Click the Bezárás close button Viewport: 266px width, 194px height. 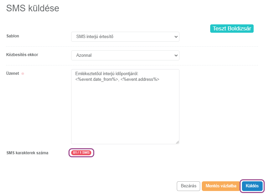[x=188, y=186]
